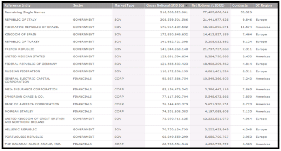Sort by Net Notional (USD EQ) header
Image resolution: width=281 pixels, height=151 pixels.
pos(208,5)
